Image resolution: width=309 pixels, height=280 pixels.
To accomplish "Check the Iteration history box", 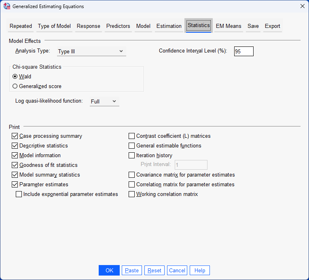I will click(132, 156).
